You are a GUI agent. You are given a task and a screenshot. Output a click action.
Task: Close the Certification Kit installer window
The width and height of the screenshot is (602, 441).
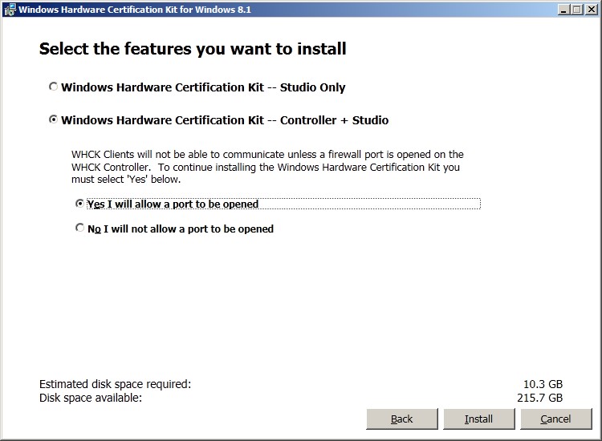tap(592, 10)
